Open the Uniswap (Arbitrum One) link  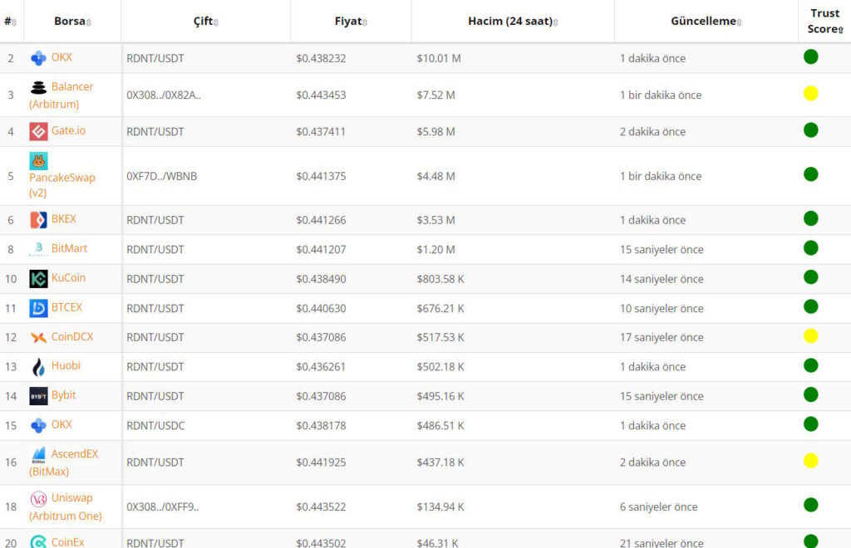tap(65, 506)
